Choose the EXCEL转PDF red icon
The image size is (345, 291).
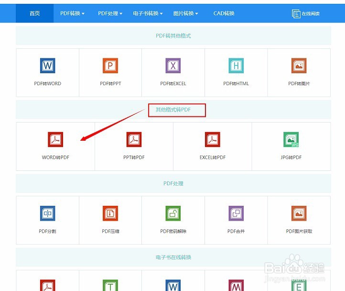(213, 139)
